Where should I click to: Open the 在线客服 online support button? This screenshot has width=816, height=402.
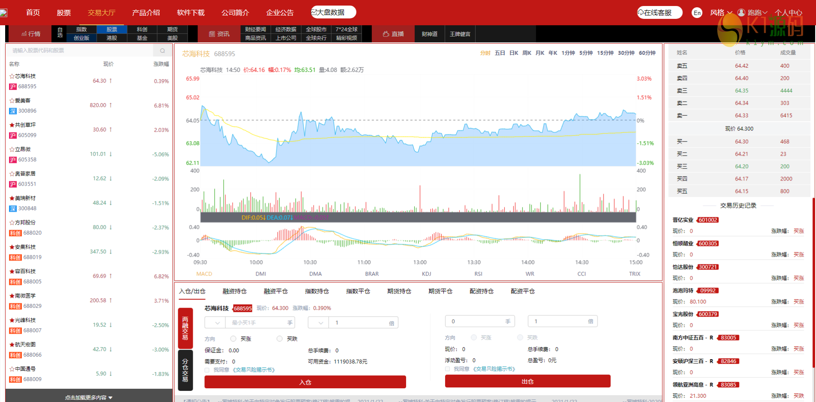pos(659,13)
